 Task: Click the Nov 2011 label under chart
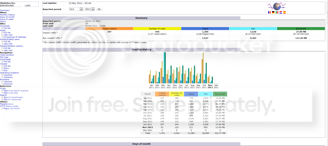[210, 86]
